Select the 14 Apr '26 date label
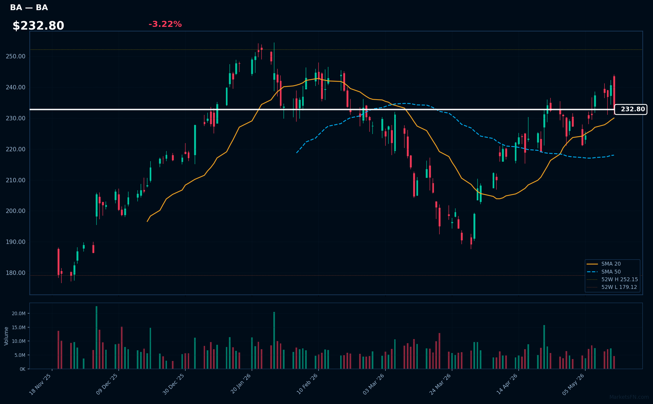Viewport: 653px width, 404px height. 507,384
